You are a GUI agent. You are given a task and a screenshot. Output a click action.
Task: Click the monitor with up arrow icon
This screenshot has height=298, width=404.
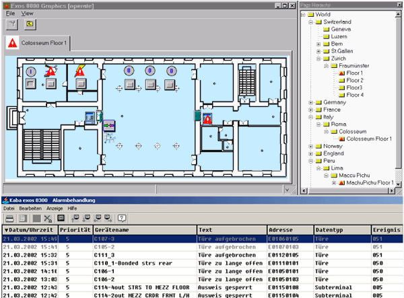point(75,219)
